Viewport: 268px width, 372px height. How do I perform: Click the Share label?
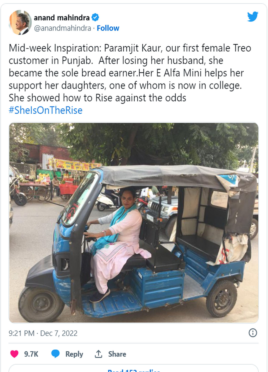pos(117,354)
